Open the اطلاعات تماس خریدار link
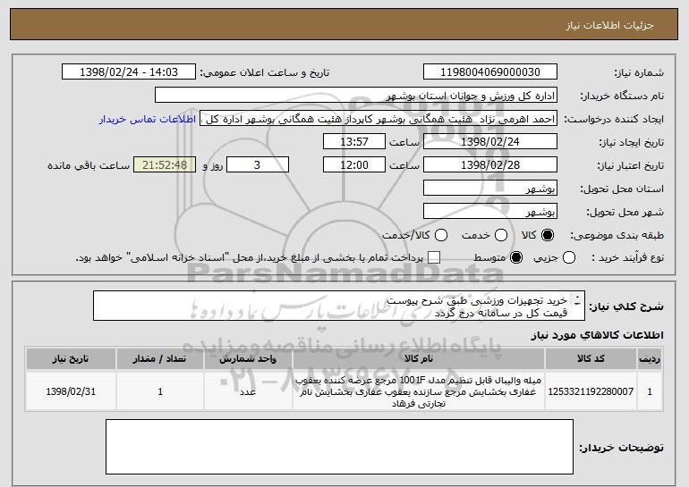 (x=148, y=119)
